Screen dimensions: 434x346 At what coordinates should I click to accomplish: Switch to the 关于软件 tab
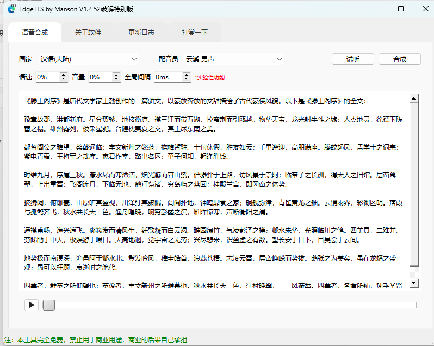88,33
